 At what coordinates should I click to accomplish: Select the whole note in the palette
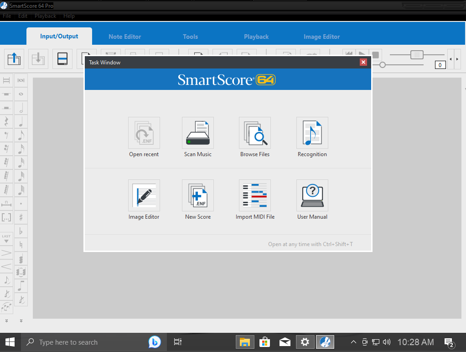pos(21,94)
